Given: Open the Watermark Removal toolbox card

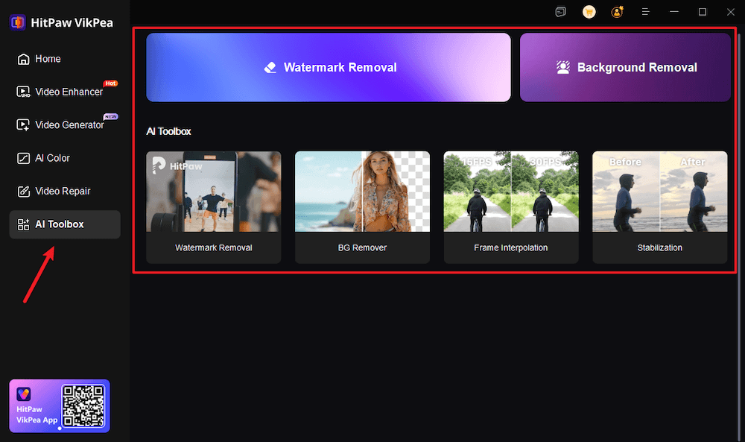Looking at the screenshot, I should pyautogui.click(x=213, y=207).
